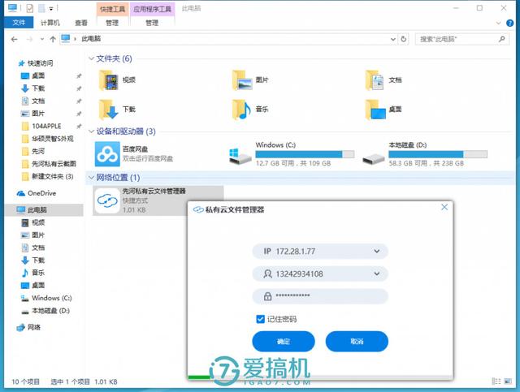Screen dimensions: 520x392
Task: Go up one folder level arrow
Action: tap(52, 40)
